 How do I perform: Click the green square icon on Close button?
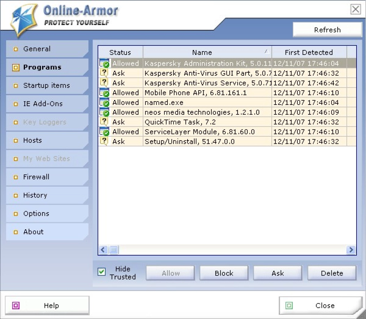tap(289, 306)
